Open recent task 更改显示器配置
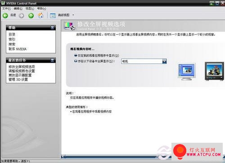 (20, 75)
